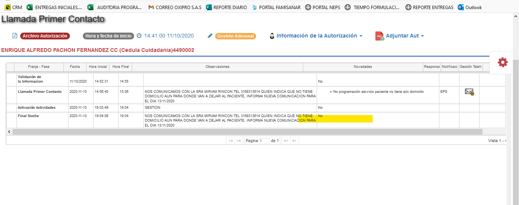The height and width of the screenshot is (205, 519).
Task: Open CORREO OXIPRO S.A.S Gmail bookmark
Action: point(175,7)
